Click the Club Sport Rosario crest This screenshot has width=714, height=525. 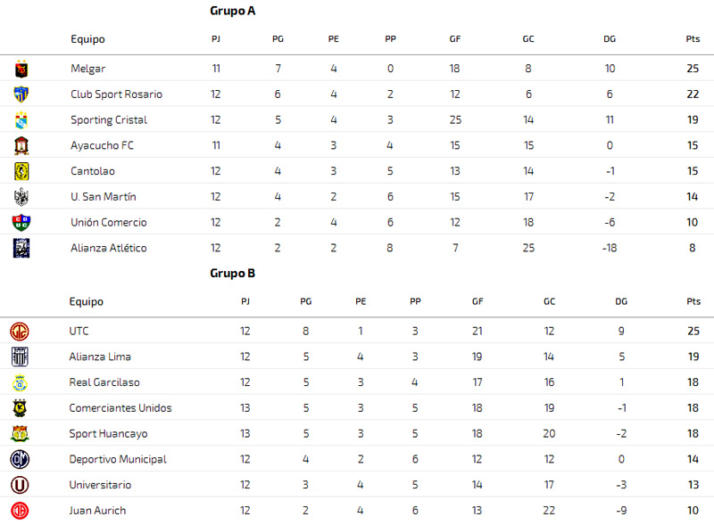pos(21,94)
